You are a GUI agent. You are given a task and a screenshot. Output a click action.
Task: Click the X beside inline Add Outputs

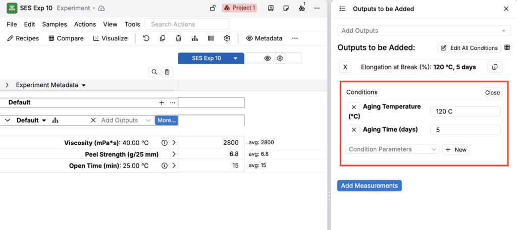(x=93, y=121)
